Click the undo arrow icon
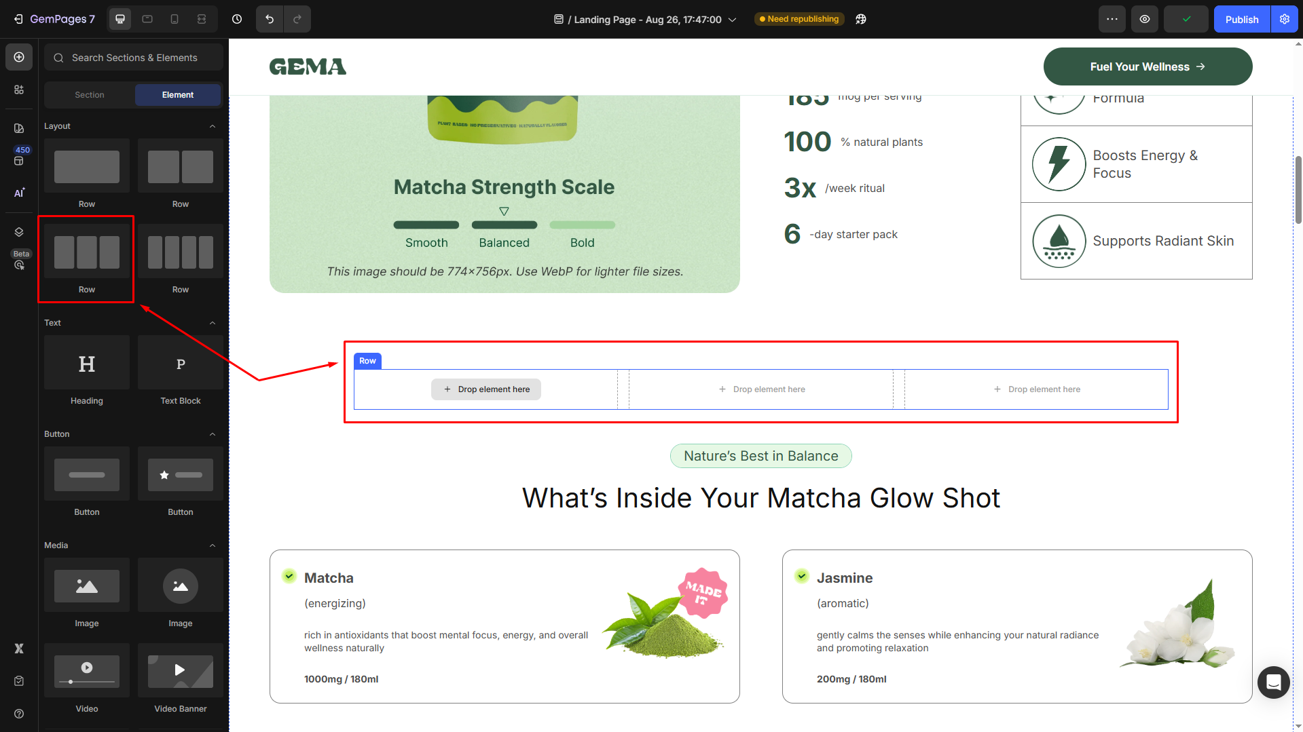1303x732 pixels. coord(270,19)
